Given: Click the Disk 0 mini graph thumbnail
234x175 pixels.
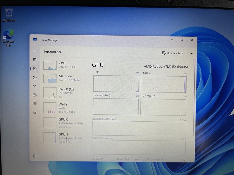Looking at the screenshot, I should click(50, 92).
